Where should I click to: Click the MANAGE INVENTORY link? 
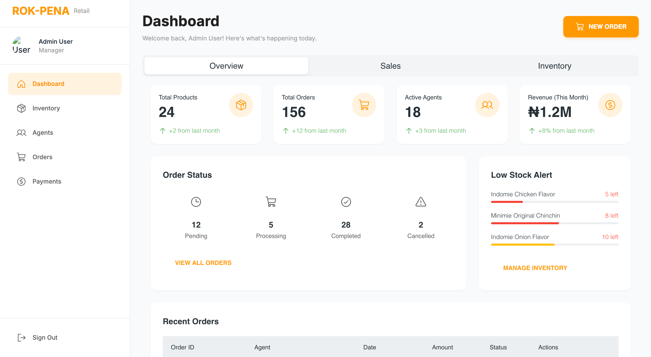click(x=535, y=268)
